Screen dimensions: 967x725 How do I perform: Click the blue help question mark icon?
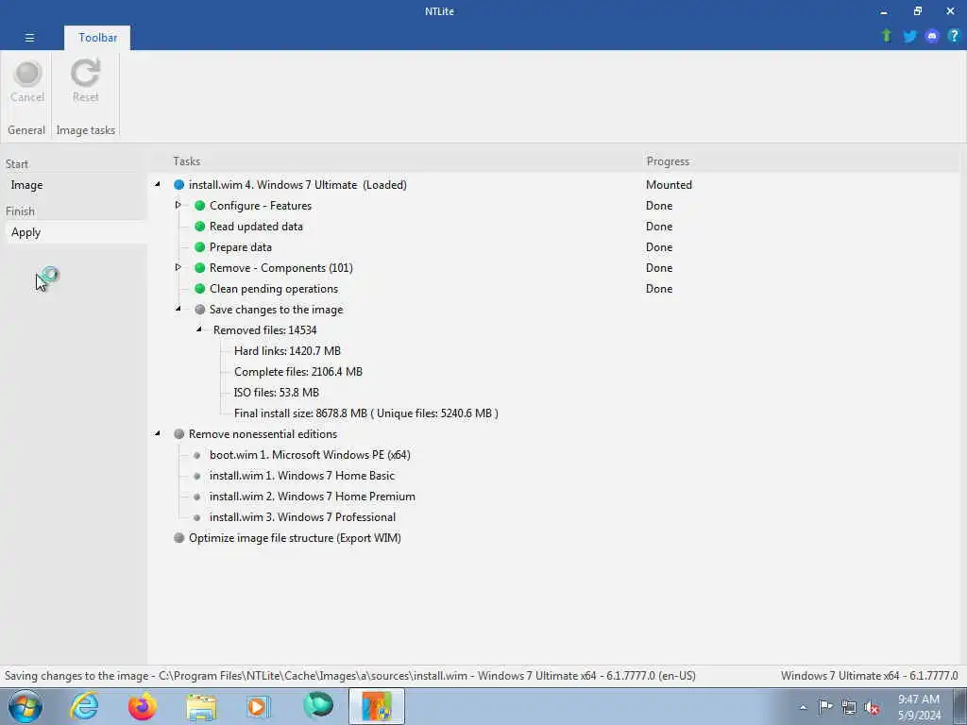(x=954, y=37)
